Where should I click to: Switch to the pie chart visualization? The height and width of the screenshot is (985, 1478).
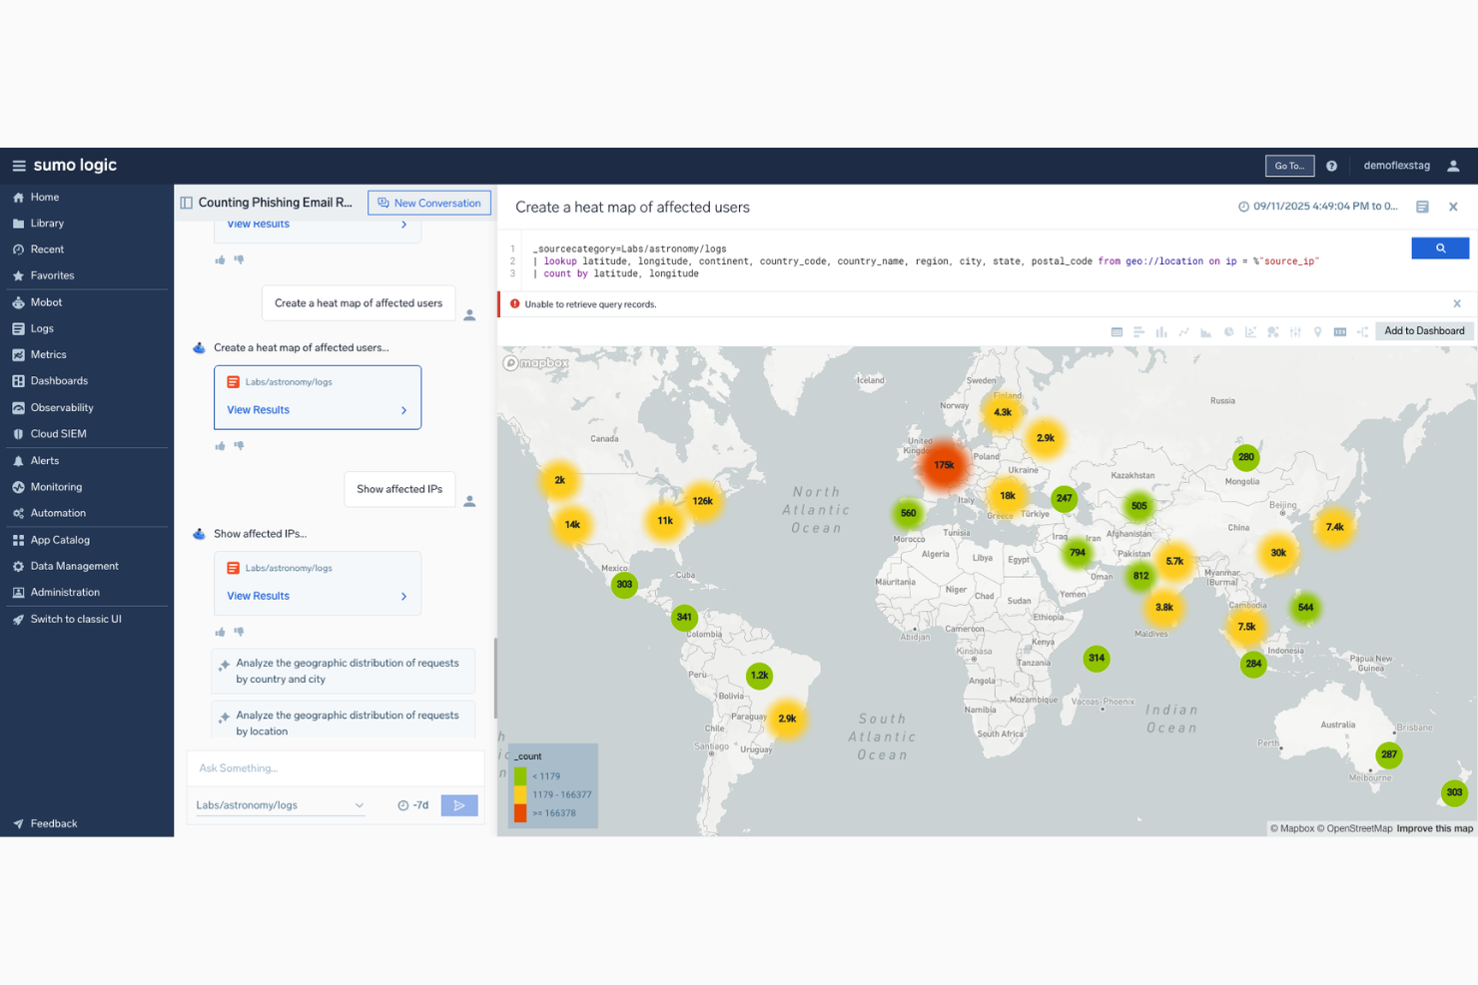click(x=1228, y=330)
